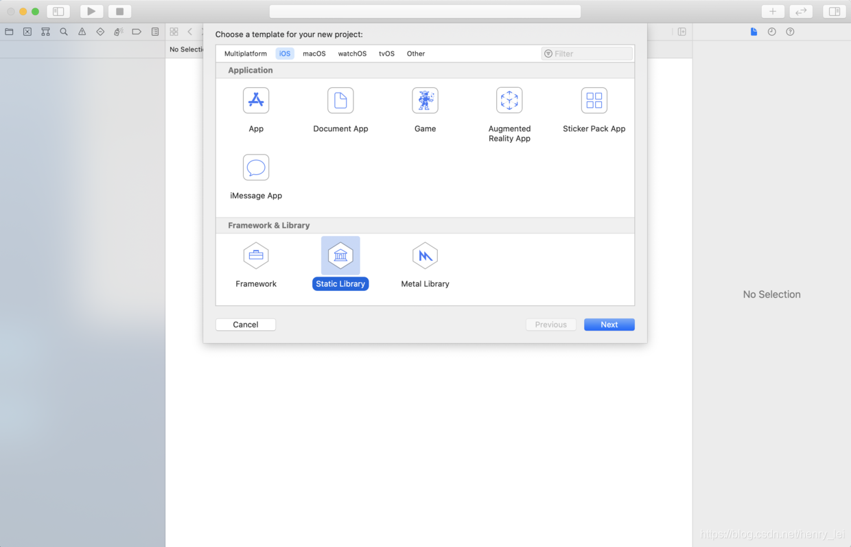
Task: Open the Breakpoint navigator icon
Action: [137, 32]
